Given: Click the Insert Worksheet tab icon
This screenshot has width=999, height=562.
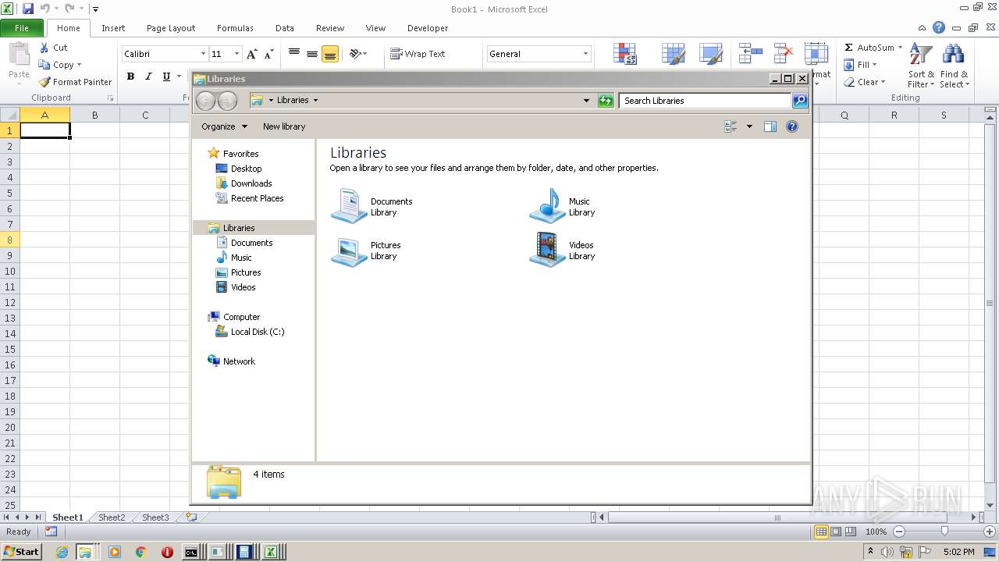Looking at the screenshot, I should 190,517.
